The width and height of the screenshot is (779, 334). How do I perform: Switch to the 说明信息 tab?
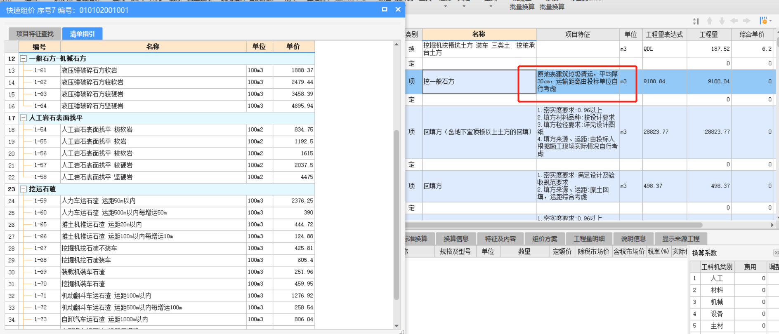coord(633,239)
